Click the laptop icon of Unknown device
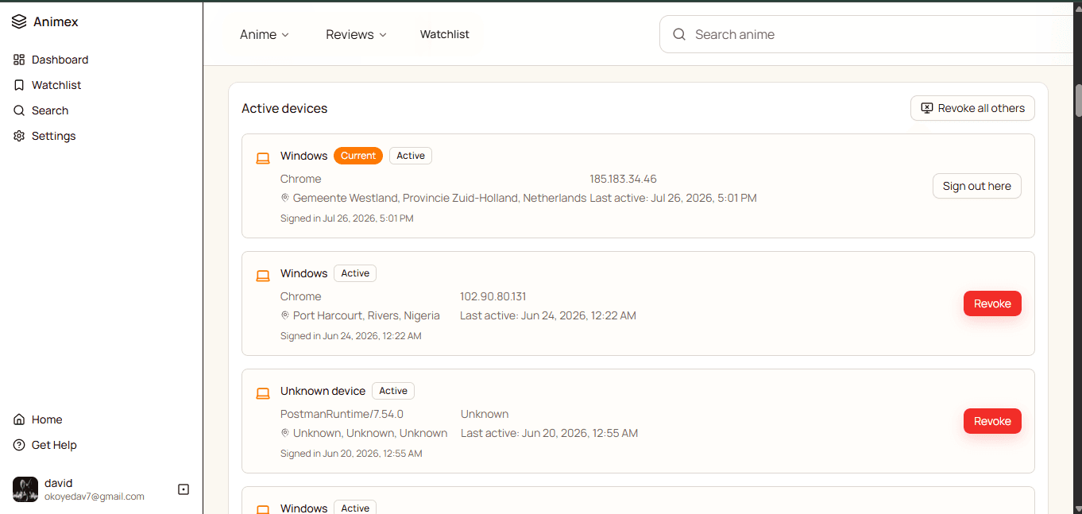Screen dimensions: 1082x514 tap(263, 393)
